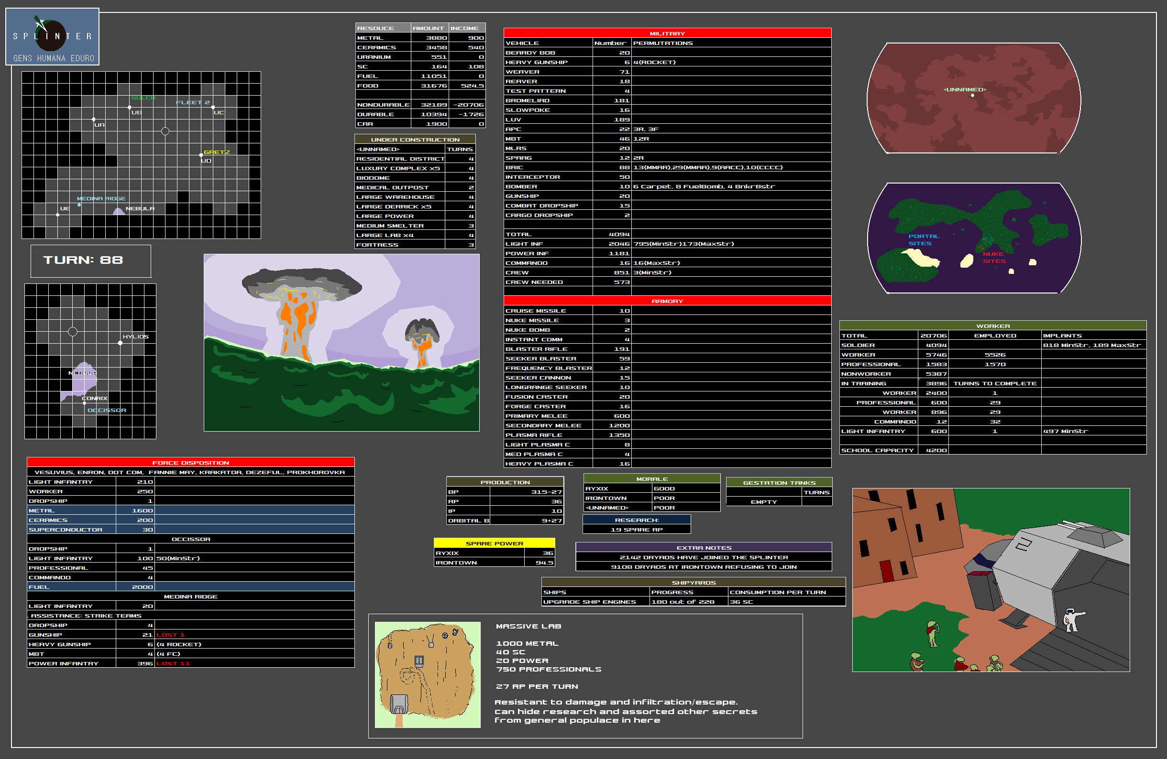Click the Under Construction panel header
The height and width of the screenshot is (759, 1167).
(x=415, y=140)
